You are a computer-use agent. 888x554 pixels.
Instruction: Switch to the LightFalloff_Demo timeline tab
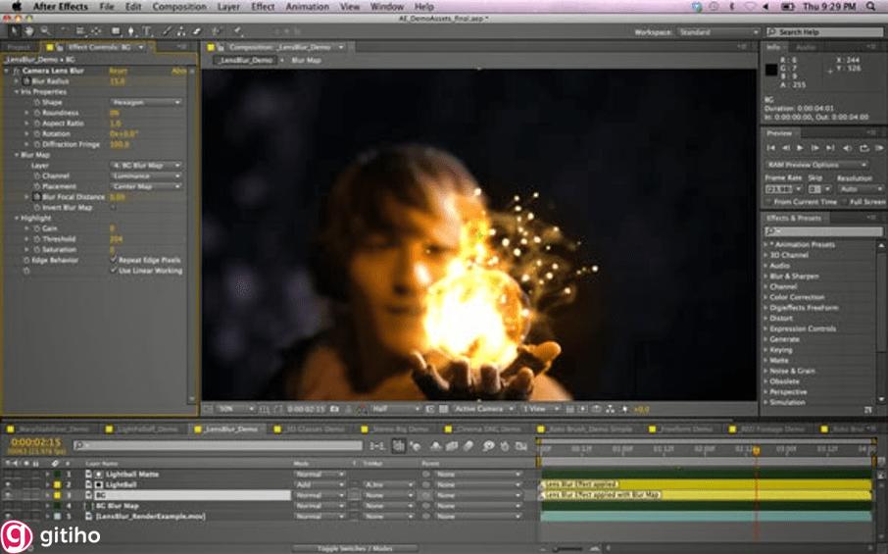pos(147,429)
